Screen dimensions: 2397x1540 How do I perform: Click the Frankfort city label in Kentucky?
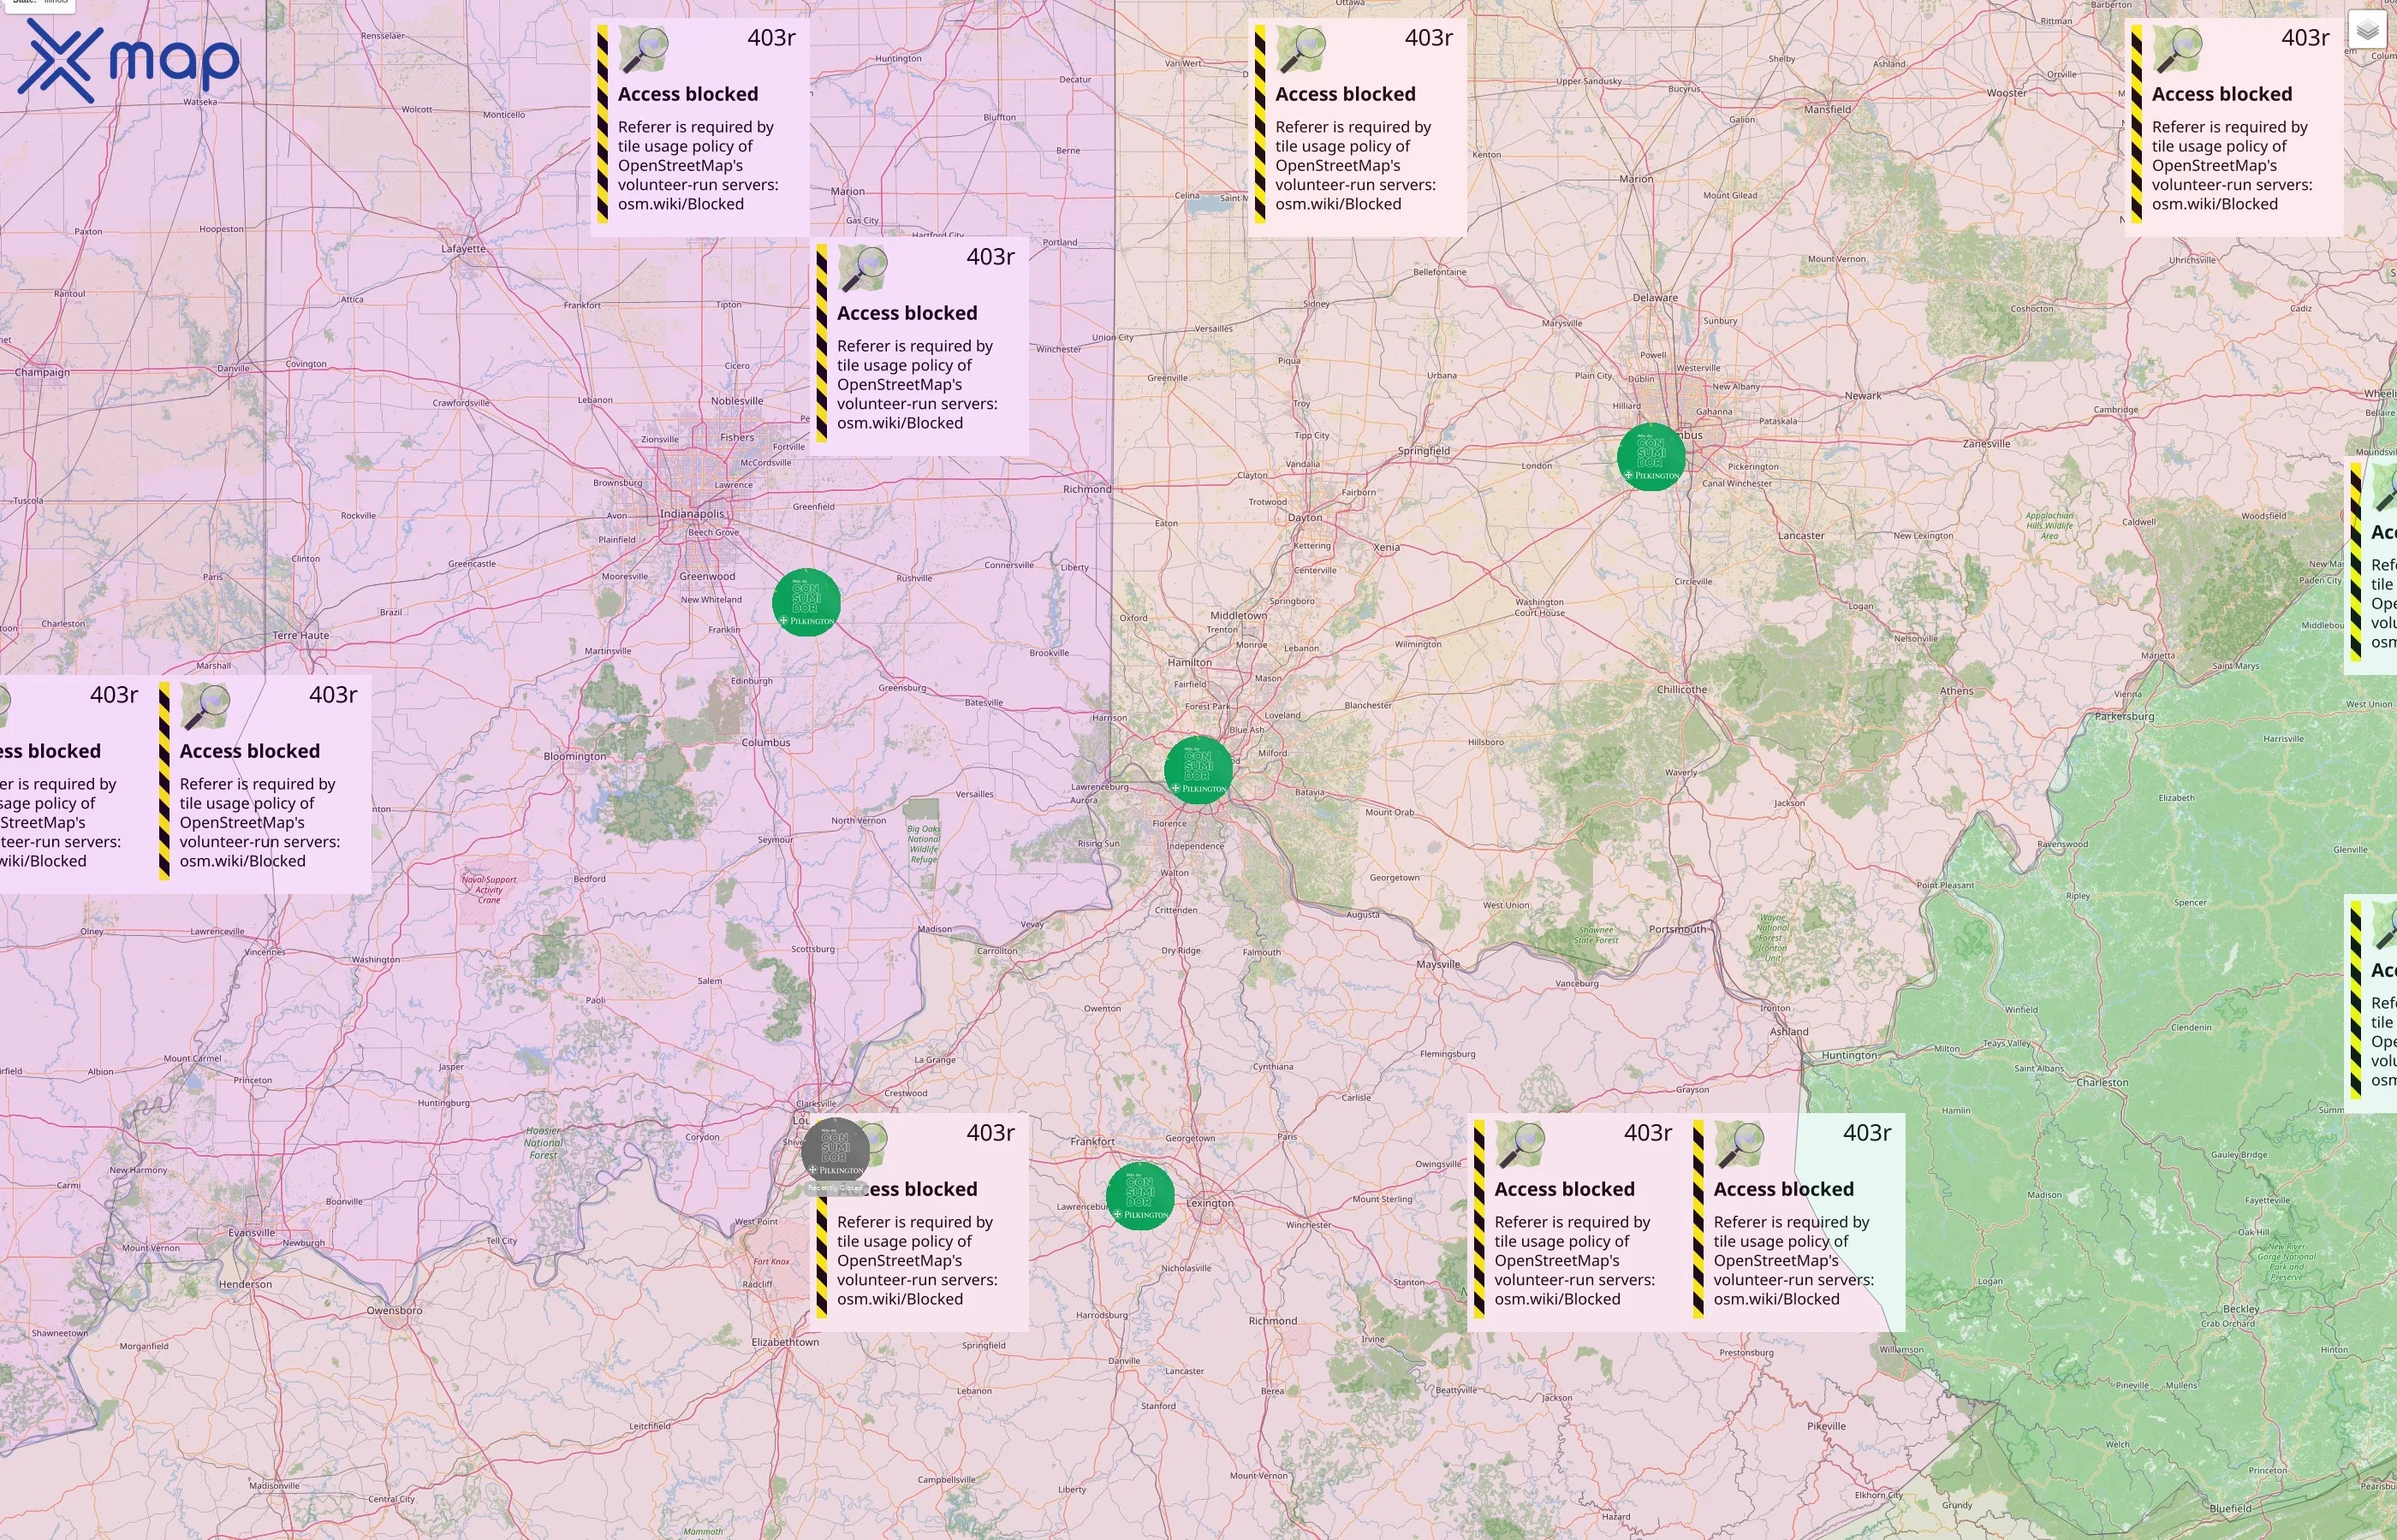[1092, 1141]
